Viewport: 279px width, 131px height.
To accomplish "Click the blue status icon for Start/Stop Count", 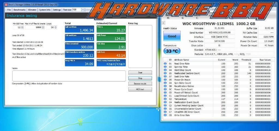I will tap(165, 70).
